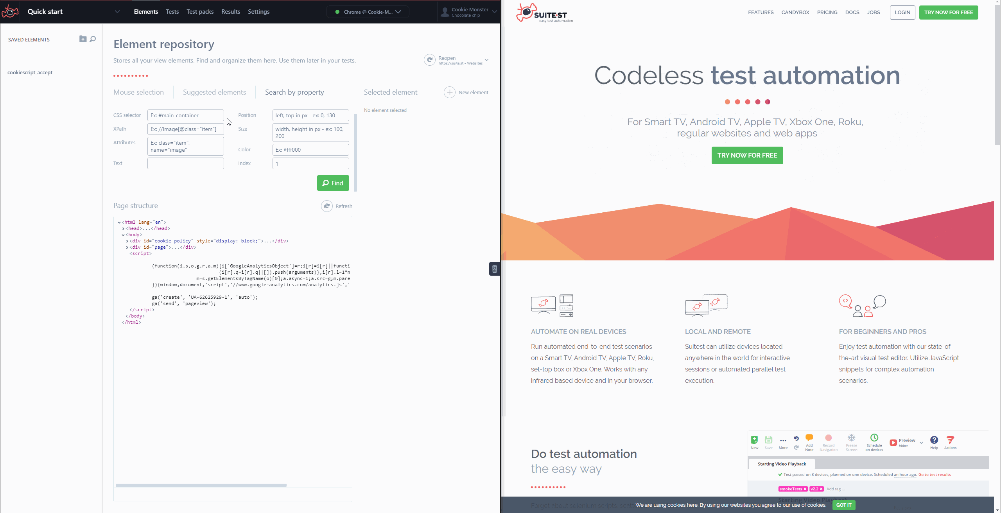This screenshot has height=513, width=1001.
Task: Open the JOBS link
Action: [873, 13]
